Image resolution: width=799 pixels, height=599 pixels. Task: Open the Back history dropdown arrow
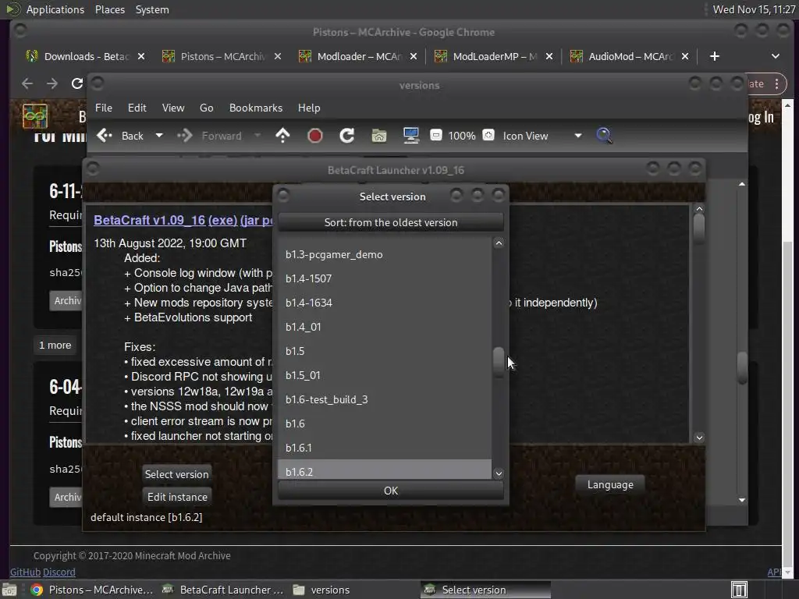pos(159,136)
